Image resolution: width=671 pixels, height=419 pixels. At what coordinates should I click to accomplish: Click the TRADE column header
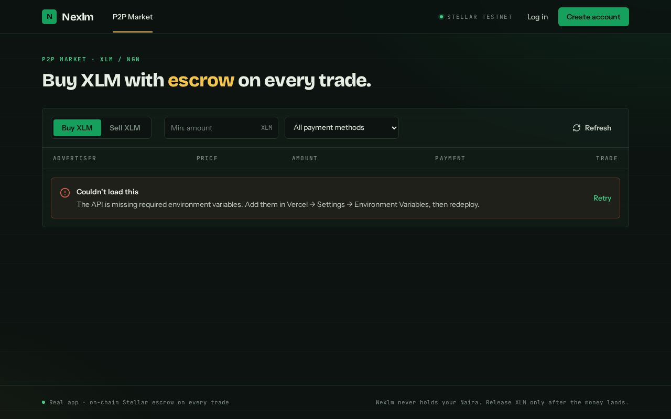click(x=607, y=158)
